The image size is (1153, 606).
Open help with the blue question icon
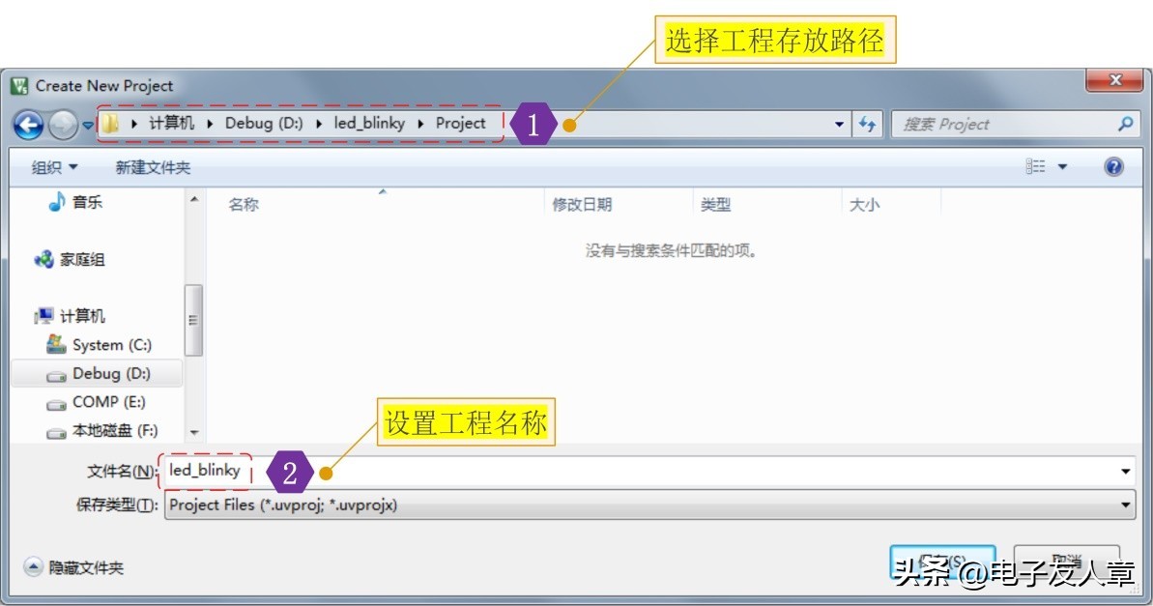click(x=1113, y=167)
